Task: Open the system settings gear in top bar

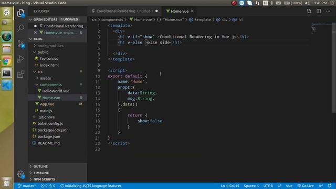Action: point(332,3)
